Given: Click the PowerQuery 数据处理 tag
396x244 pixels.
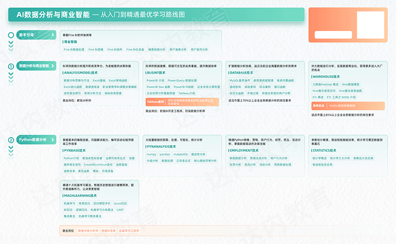Looking at the screenshot, I should [x=182, y=81].
